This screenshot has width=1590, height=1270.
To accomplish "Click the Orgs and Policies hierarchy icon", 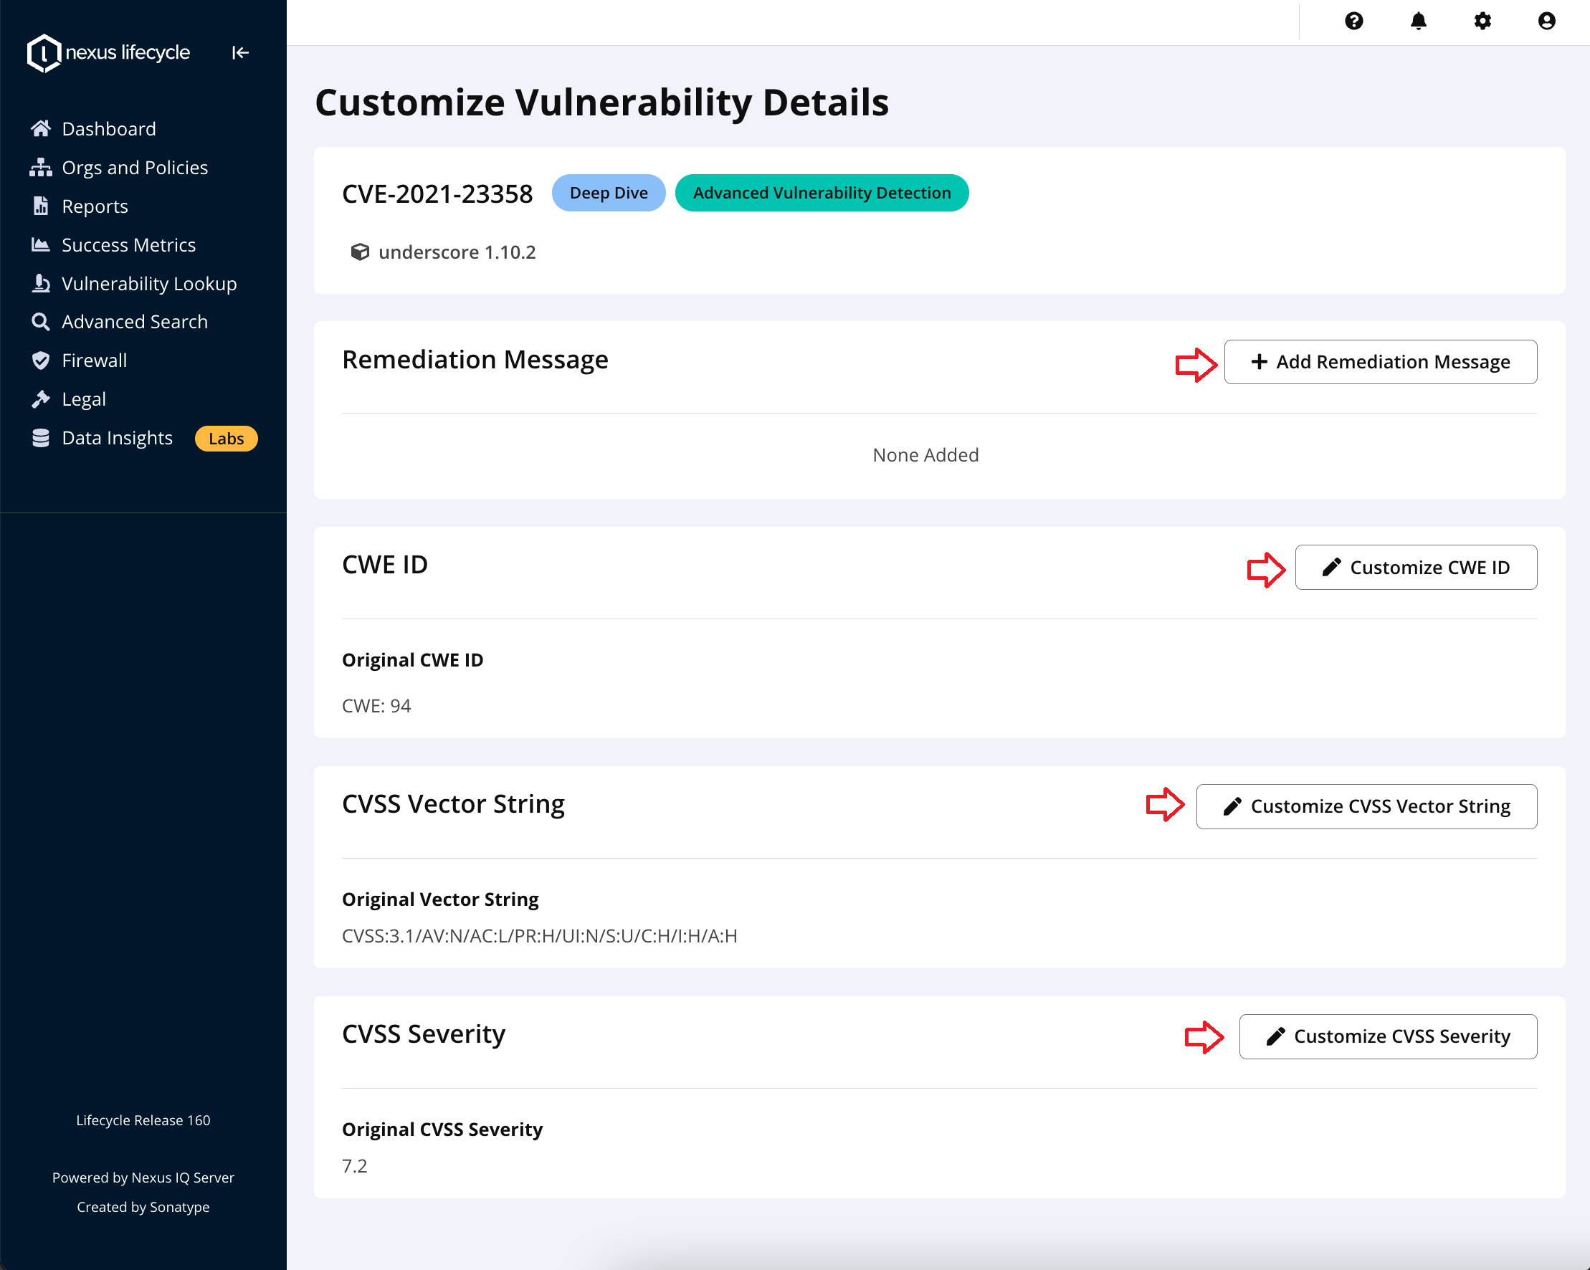I will (x=41, y=168).
